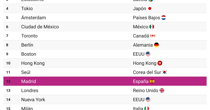Click the Germany flag icon
Screen dimensions: 210x110
coord(156,45)
